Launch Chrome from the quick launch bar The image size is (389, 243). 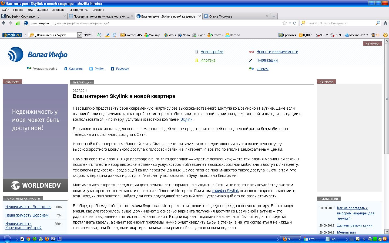[x=28, y=239]
